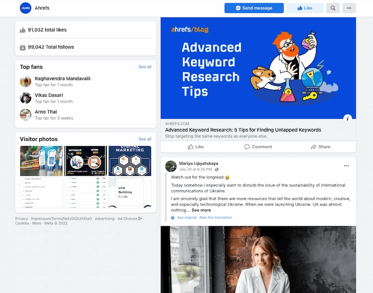The width and height of the screenshot is (373, 293).
Task: Click the link info 'i' icon
Action: [347, 119]
